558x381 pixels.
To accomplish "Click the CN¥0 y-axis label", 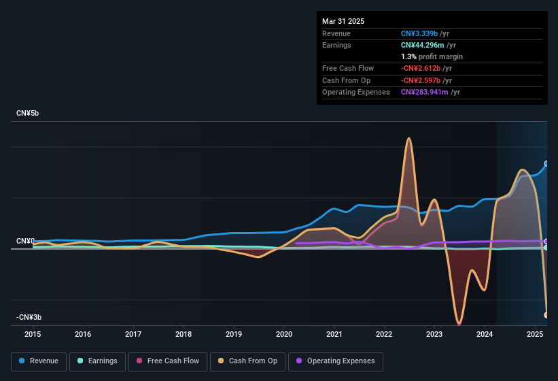I will pos(25,241).
